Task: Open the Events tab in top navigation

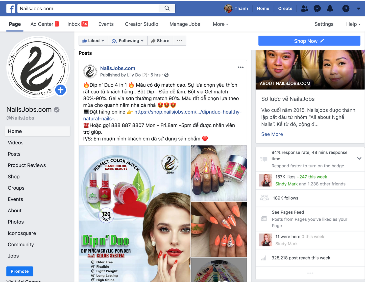Action: pyautogui.click(x=106, y=24)
